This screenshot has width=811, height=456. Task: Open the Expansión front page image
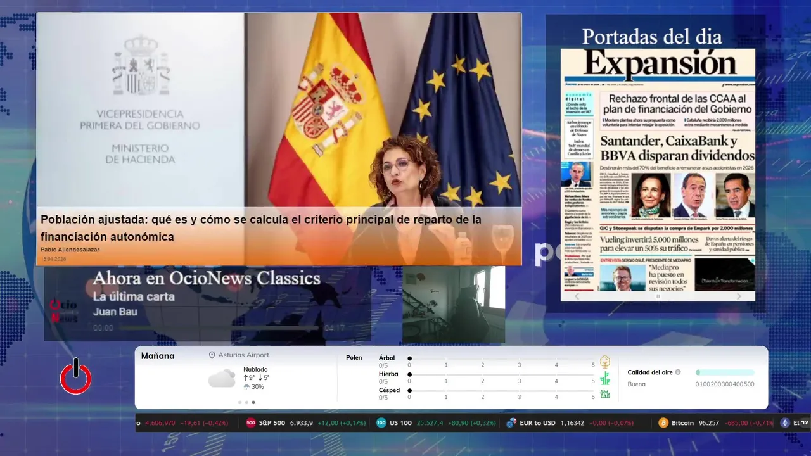[x=658, y=170]
